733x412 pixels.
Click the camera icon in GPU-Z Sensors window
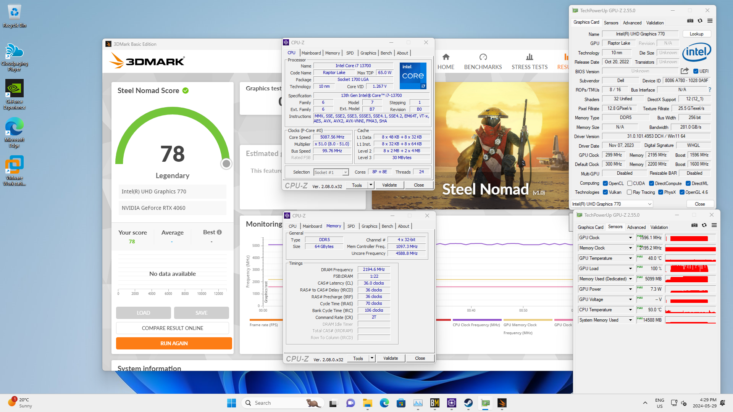[x=694, y=225]
